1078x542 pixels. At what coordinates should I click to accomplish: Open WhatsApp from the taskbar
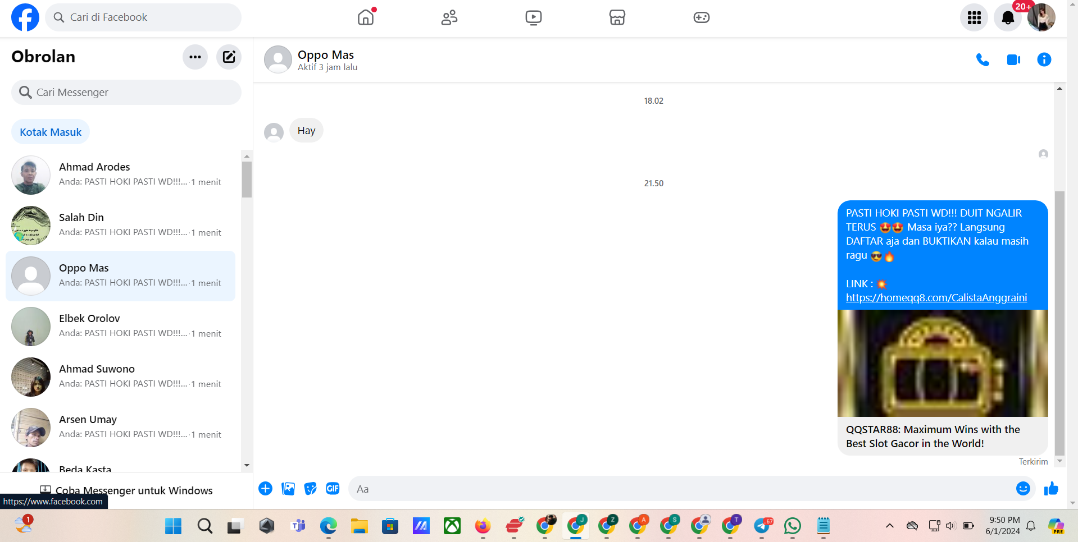[793, 526]
